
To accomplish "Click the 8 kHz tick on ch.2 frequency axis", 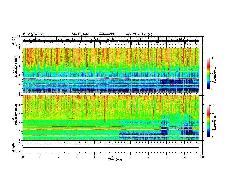I will [20, 105].
